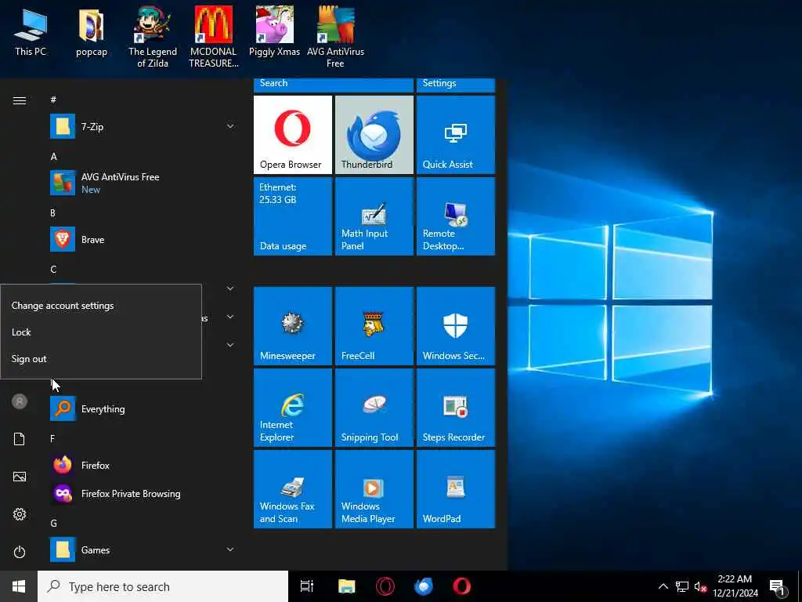
Task: Launch the Snipping Tool tile
Action: [x=374, y=408]
